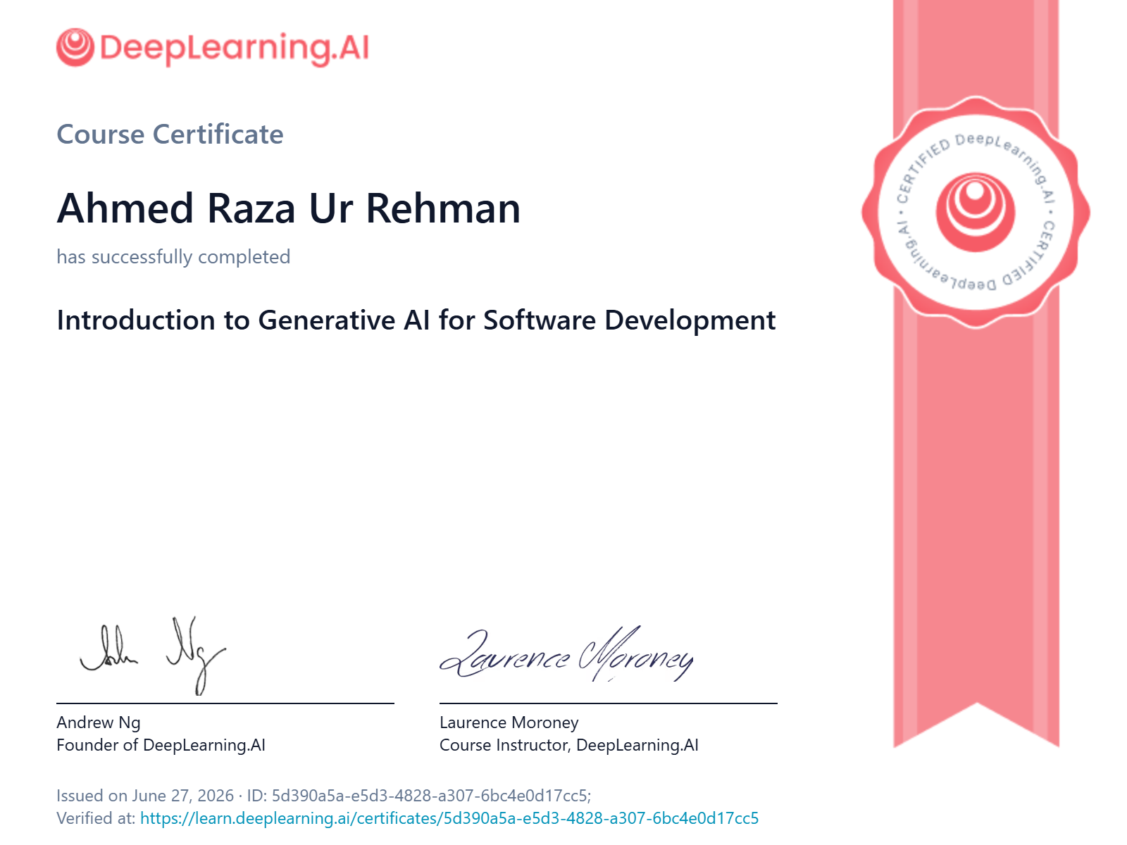Click the printed name 'Laurence Moroney'
Screen dimensions: 1127x845
[509, 722]
